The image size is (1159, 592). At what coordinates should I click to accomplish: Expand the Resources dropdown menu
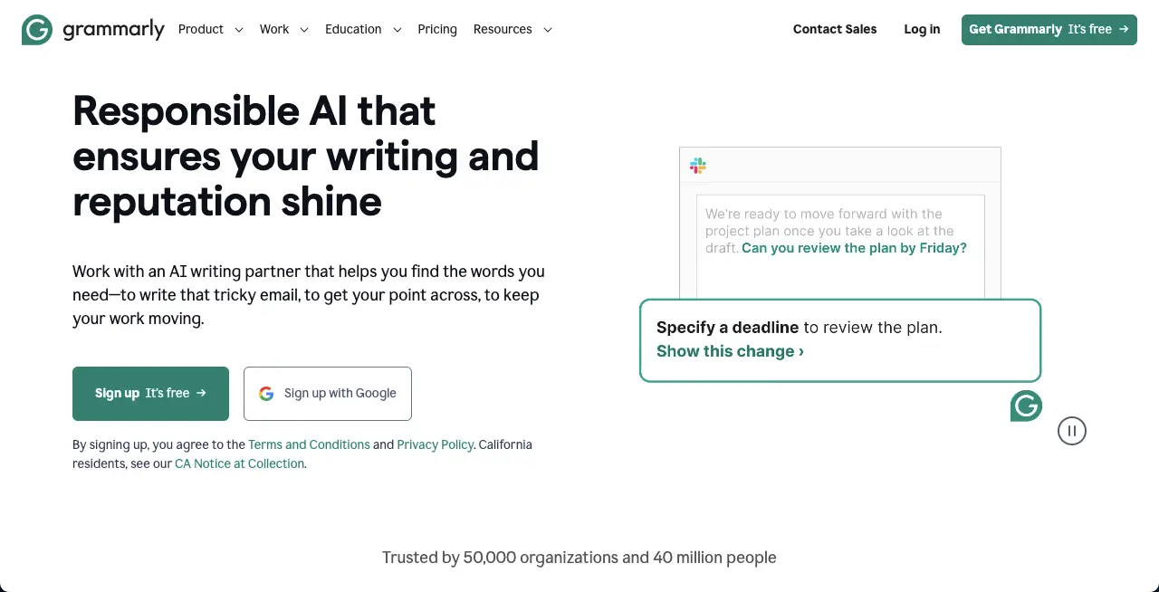512,29
